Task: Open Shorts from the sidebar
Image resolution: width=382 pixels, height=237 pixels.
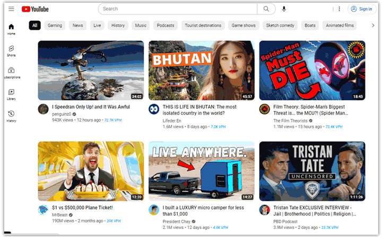Action: (x=11, y=51)
